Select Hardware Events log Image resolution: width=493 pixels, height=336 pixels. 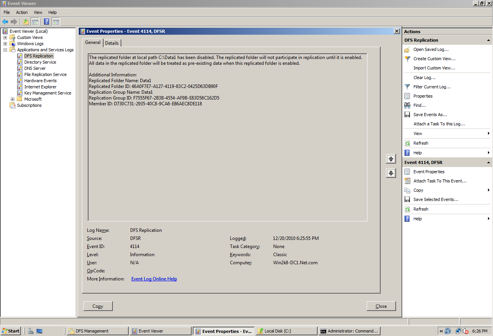(40, 81)
